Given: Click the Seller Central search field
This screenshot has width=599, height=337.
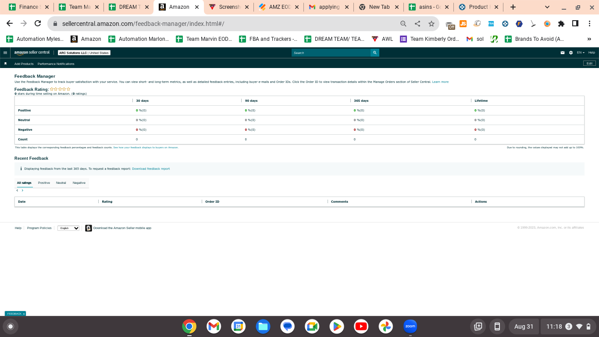Looking at the screenshot, I should click(x=331, y=53).
